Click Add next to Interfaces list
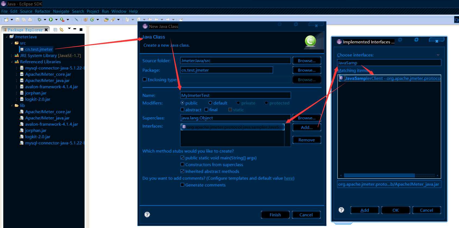The width and height of the screenshot is (459, 228). (x=307, y=127)
